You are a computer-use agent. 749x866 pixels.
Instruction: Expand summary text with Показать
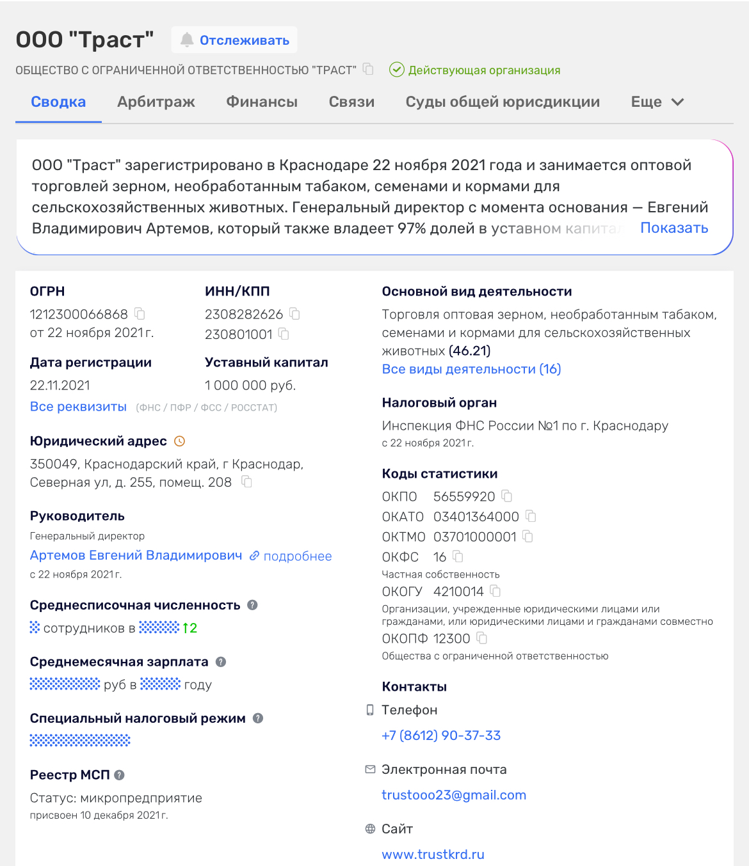[x=674, y=228]
